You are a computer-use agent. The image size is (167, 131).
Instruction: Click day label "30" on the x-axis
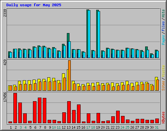coord(152,127)
